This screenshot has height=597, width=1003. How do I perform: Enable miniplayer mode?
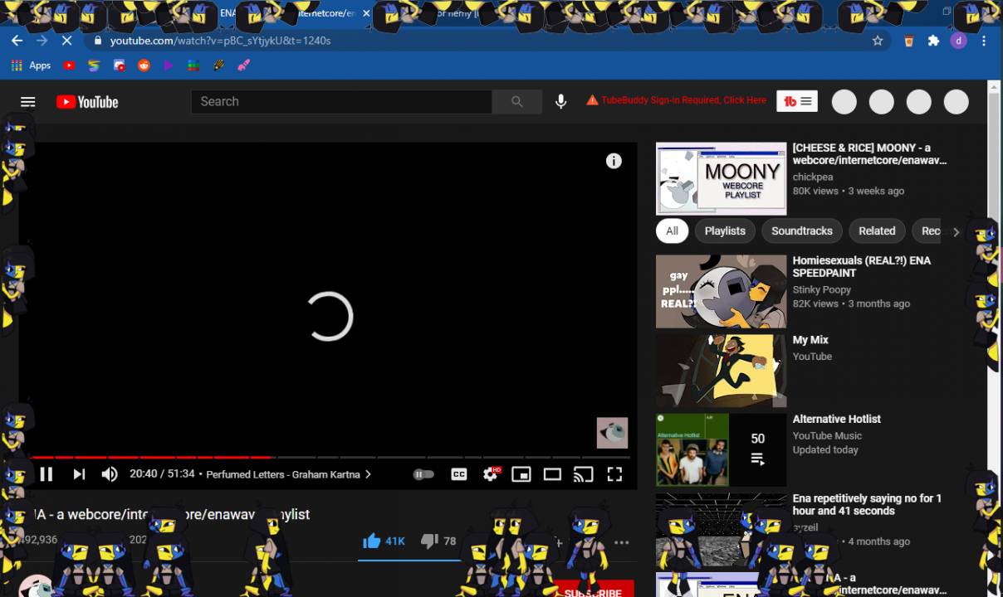pyautogui.click(x=521, y=474)
